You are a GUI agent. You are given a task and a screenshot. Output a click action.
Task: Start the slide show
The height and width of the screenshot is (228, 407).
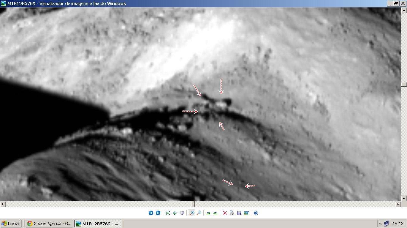coord(182,213)
